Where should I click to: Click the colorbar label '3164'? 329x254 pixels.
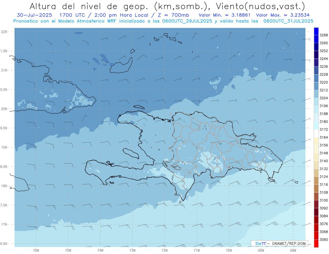pyautogui.click(x=324, y=137)
